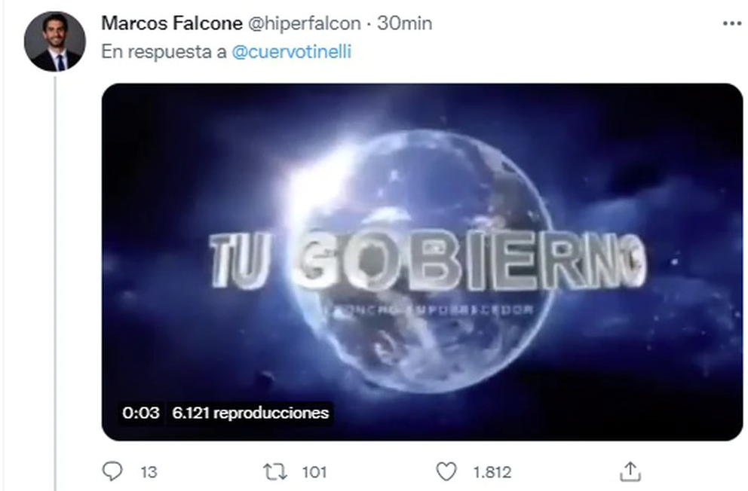Open the three-dot more options menu

[731, 23]
